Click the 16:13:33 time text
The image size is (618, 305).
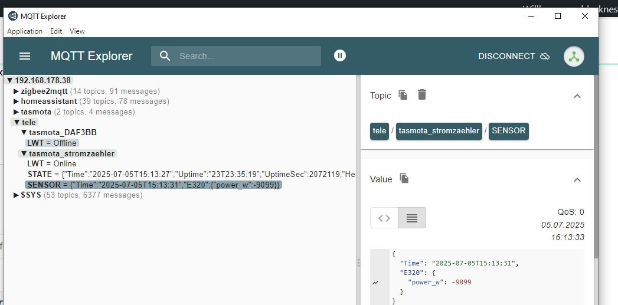click(x=568, y=238)
